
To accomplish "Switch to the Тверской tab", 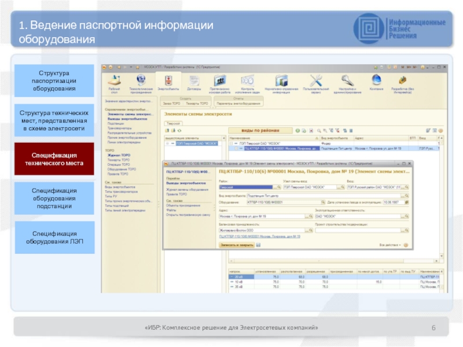I will coord(173,123).
